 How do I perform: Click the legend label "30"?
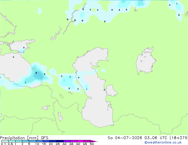pyautogui.click(x=64, y=144)
